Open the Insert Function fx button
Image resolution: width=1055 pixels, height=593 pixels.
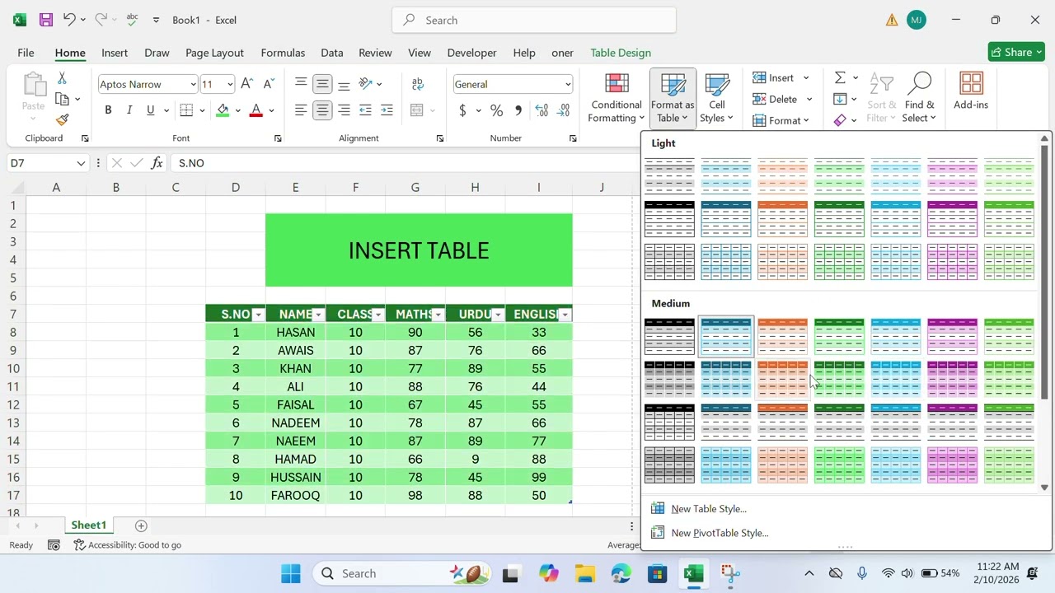click(x=157, y=163)
